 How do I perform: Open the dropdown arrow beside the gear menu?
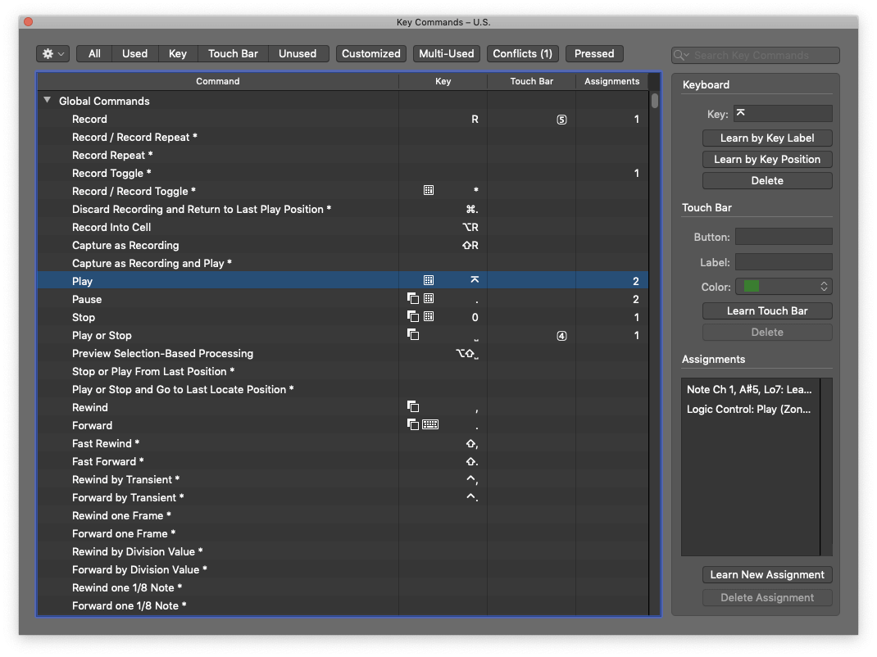click(61, 53)
